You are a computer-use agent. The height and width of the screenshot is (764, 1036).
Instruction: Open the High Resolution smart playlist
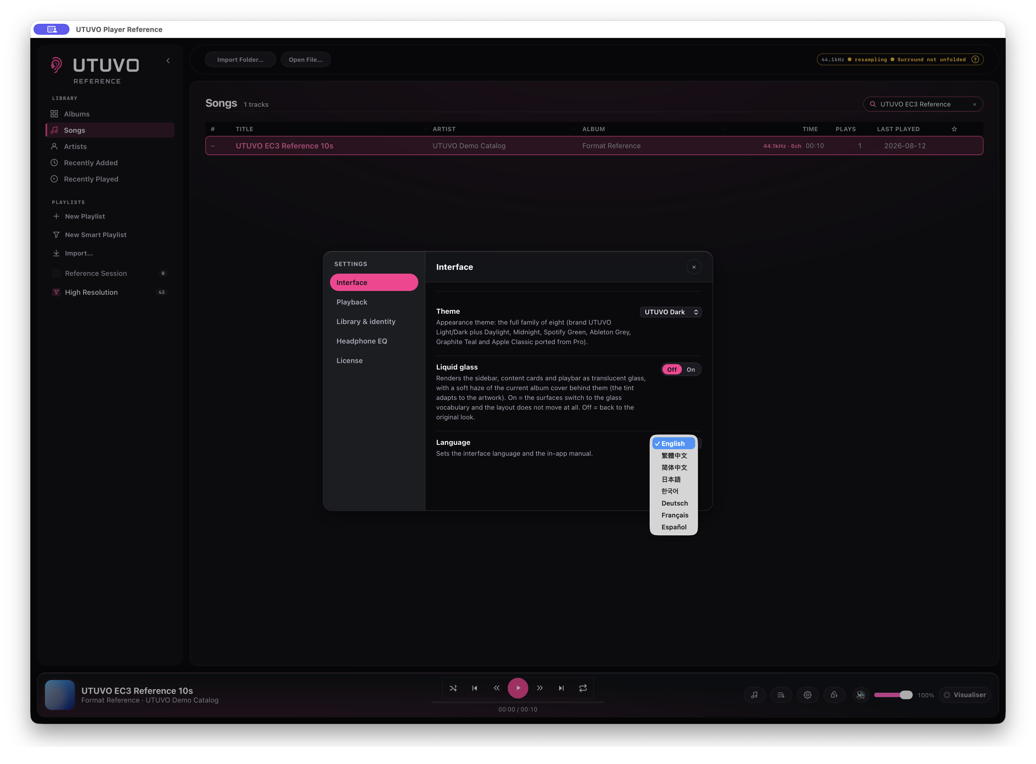(x=110, y=292)
